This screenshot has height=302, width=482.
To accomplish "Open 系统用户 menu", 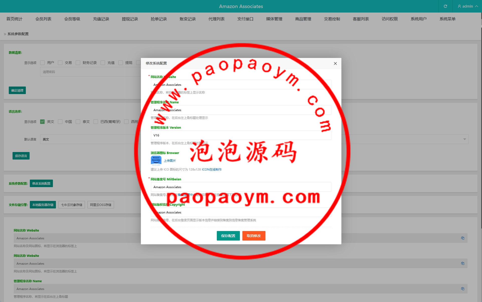I will (x=419, y=19).
